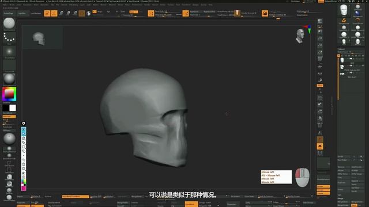Expand the Merge section
This screenshot has height=207, width=369.
pos(341,198)
